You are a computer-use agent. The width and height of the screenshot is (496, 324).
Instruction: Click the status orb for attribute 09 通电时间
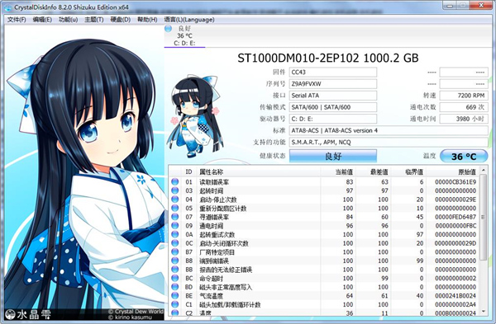(x=174, y=226)
